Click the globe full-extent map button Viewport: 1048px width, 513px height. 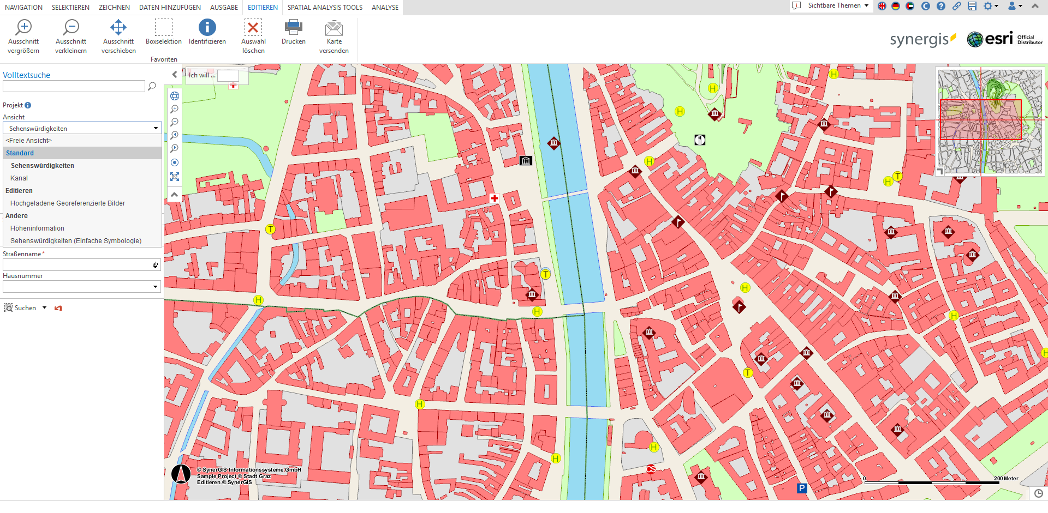[175, 96]
